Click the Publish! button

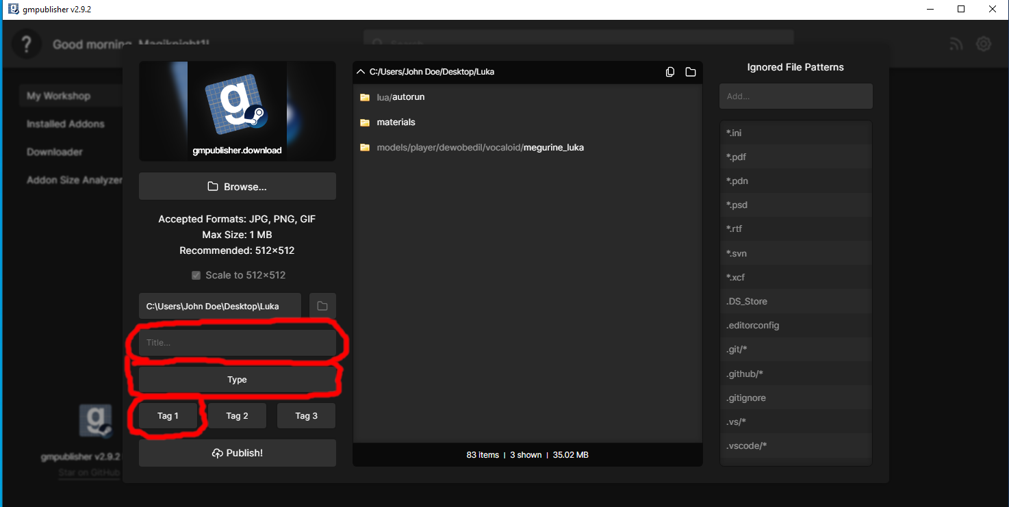click(x=238, y=453)
